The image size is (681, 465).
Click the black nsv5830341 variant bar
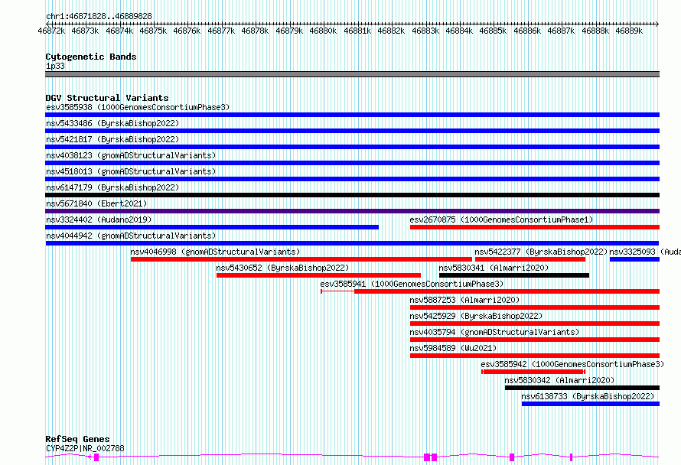(x=514, y=275)
